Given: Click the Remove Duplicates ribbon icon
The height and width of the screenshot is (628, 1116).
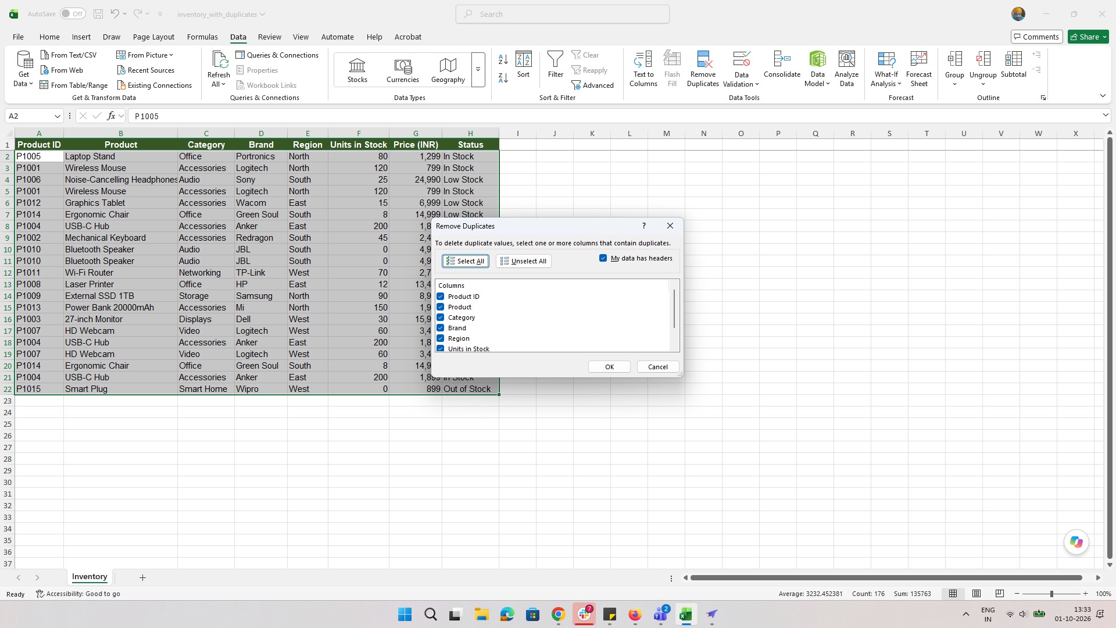Looking at the screenshot, I should coord(703,69).
